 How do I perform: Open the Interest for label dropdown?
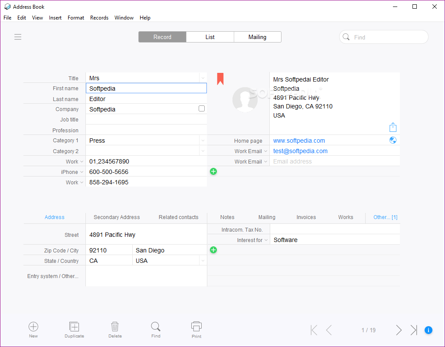click(x=252, y=240)
